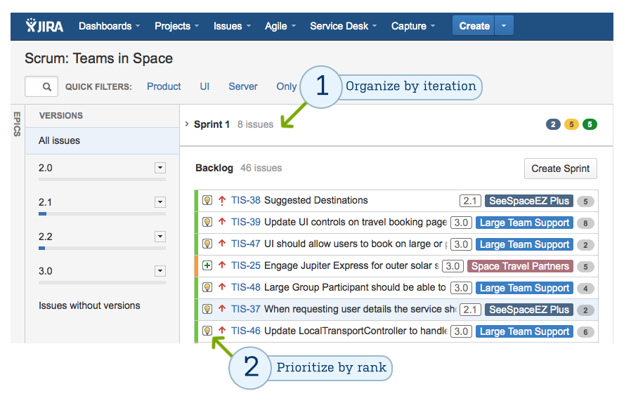Screen dimensions: 631x403
Task: Open the Agile menu
Action: click(x=280, y=26)
